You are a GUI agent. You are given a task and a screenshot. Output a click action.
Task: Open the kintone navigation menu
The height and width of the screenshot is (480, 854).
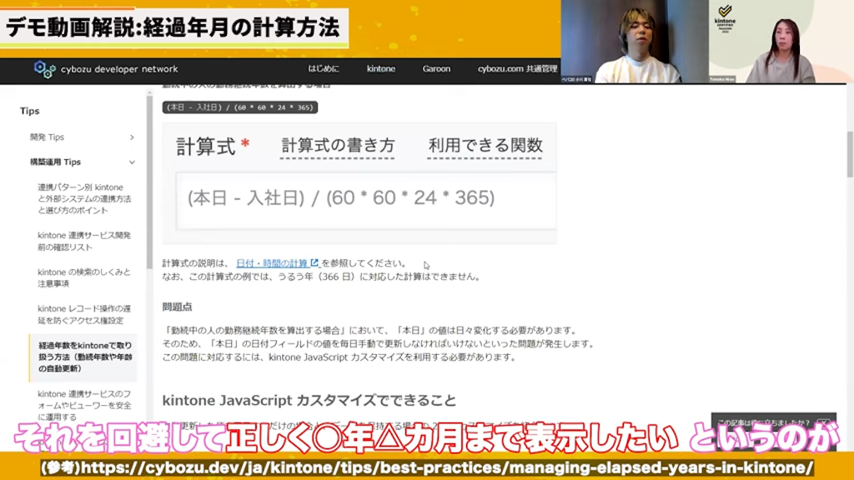pos(380,70)
